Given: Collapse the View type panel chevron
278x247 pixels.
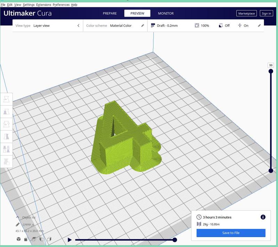Looking at the screenshot, I should (79, 26).
